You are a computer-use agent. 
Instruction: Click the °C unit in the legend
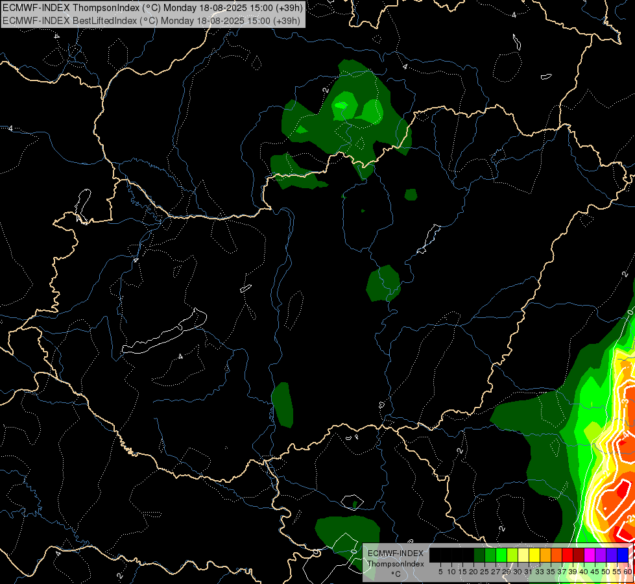[x=396, y=574]
